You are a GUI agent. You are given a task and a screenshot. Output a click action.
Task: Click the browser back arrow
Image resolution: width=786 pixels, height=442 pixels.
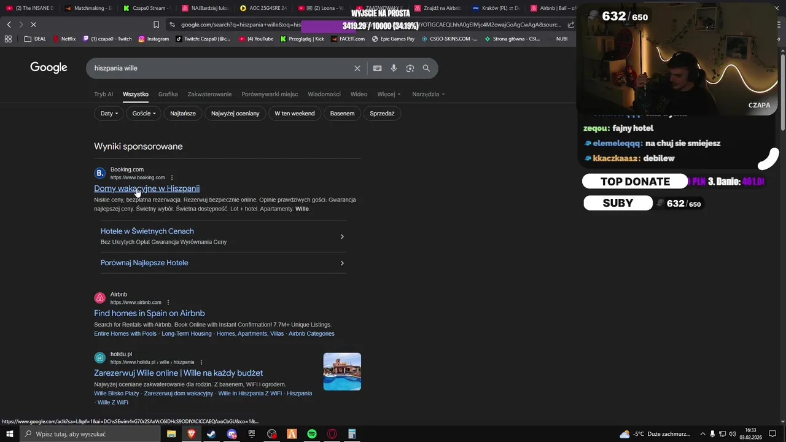point(9,25)
